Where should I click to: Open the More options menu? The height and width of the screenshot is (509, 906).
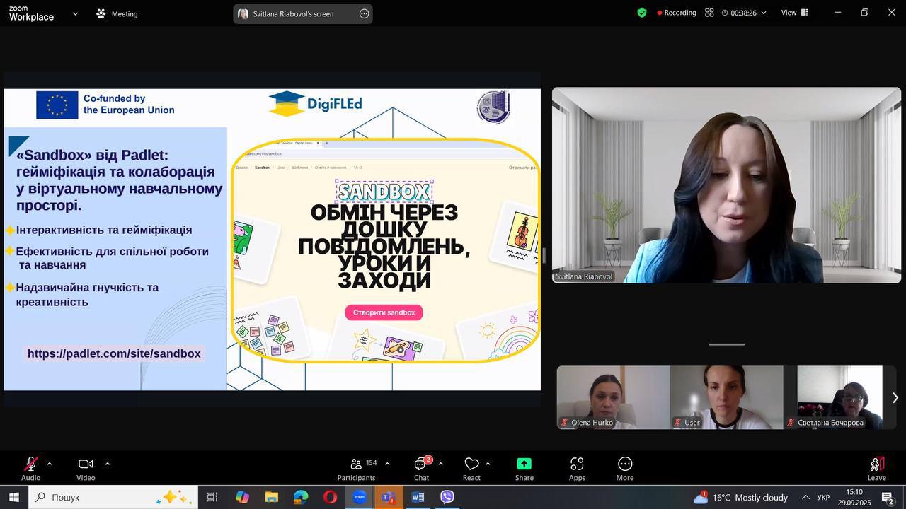click(625, 468)
